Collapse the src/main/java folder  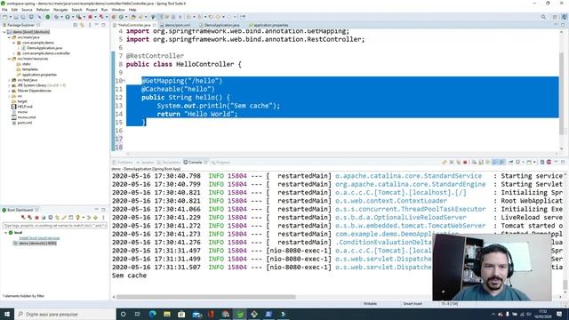[9, 37]
